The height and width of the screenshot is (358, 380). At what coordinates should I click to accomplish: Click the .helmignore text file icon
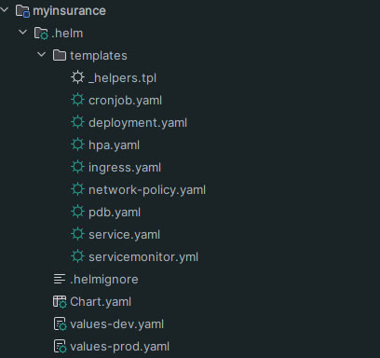coord(60,279)
